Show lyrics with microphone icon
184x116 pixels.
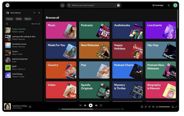click(146, 107)
